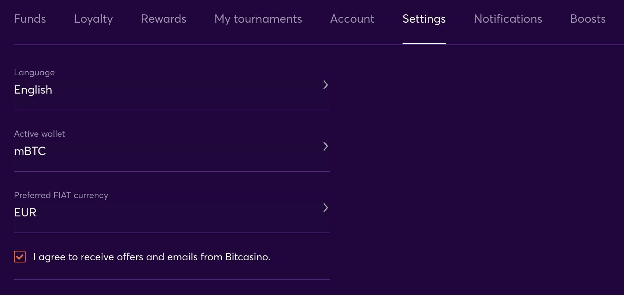
Task: Switch to the Boosts tab
Action: coord(588,19)
